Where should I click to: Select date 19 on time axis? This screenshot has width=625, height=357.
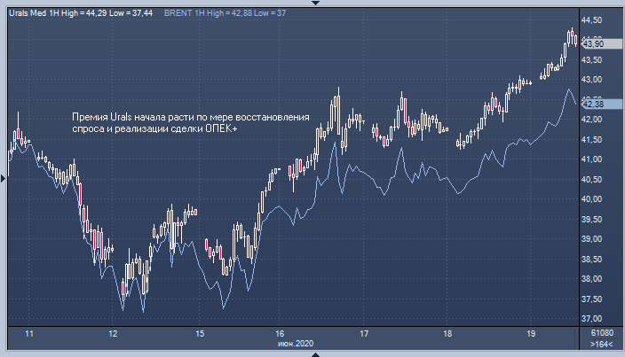click(x=529, y=333)
